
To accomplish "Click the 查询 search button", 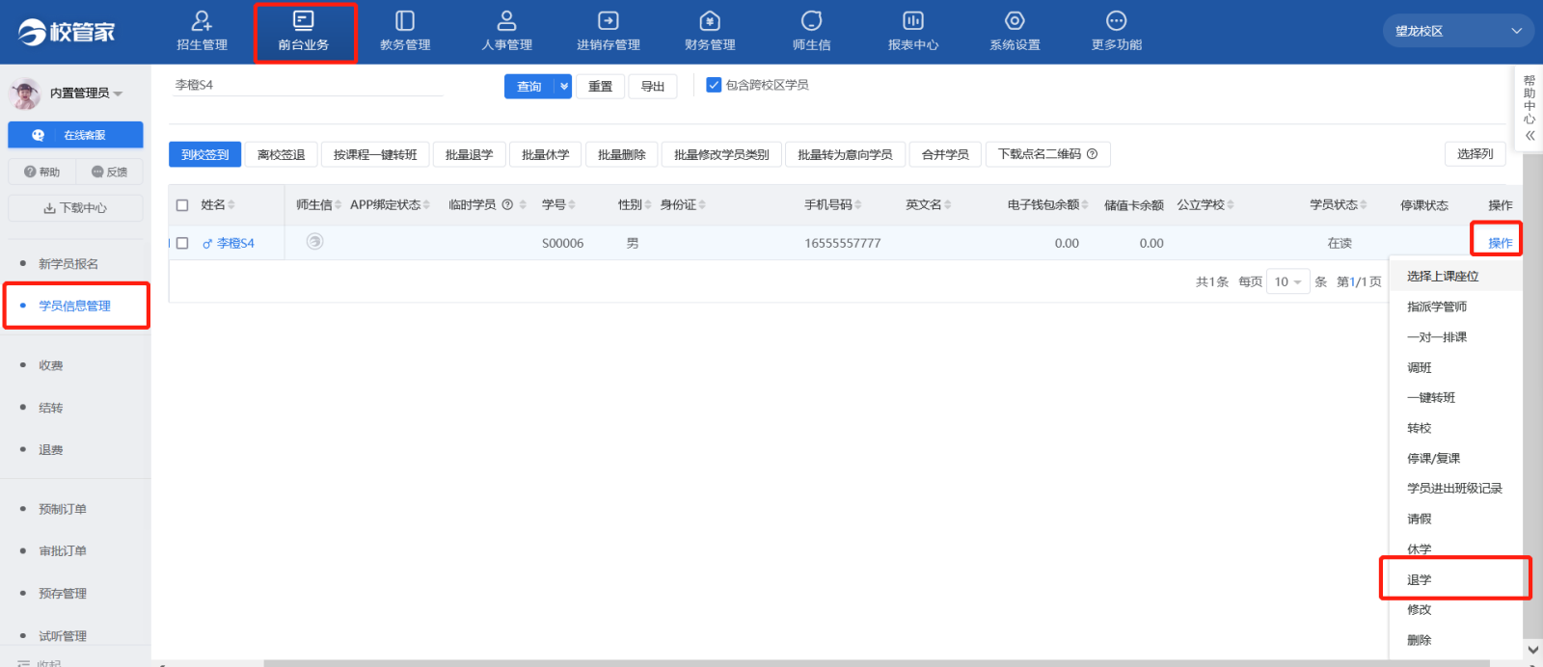I will [529, 87].
